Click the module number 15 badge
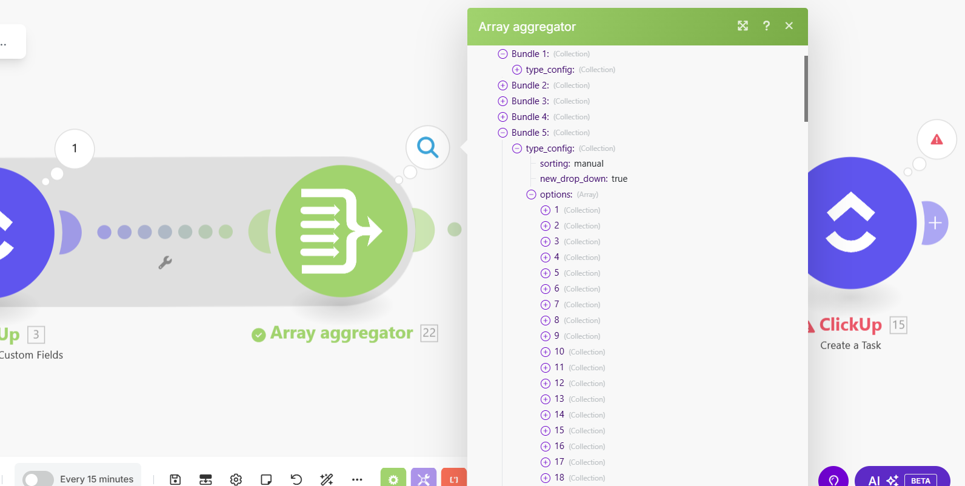 [x=898, y=325]
